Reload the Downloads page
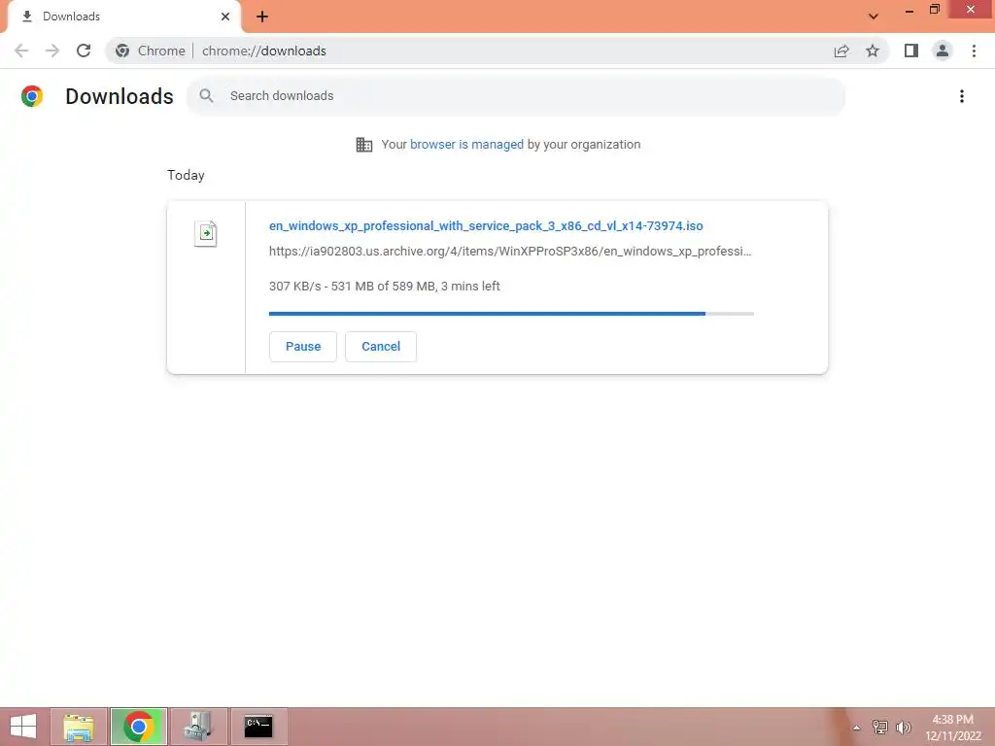995x746 pixels. (84, 51)
